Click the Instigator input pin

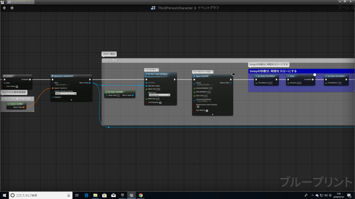tap(53, 97)
